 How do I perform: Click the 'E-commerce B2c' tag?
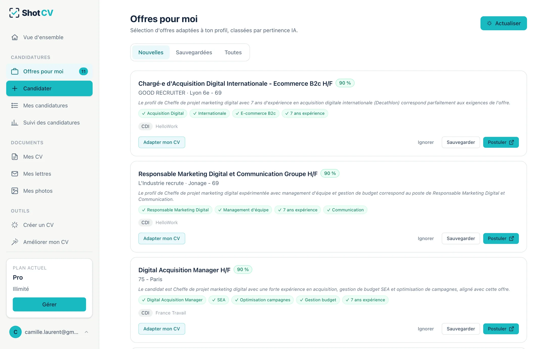(x=256, y=113)
